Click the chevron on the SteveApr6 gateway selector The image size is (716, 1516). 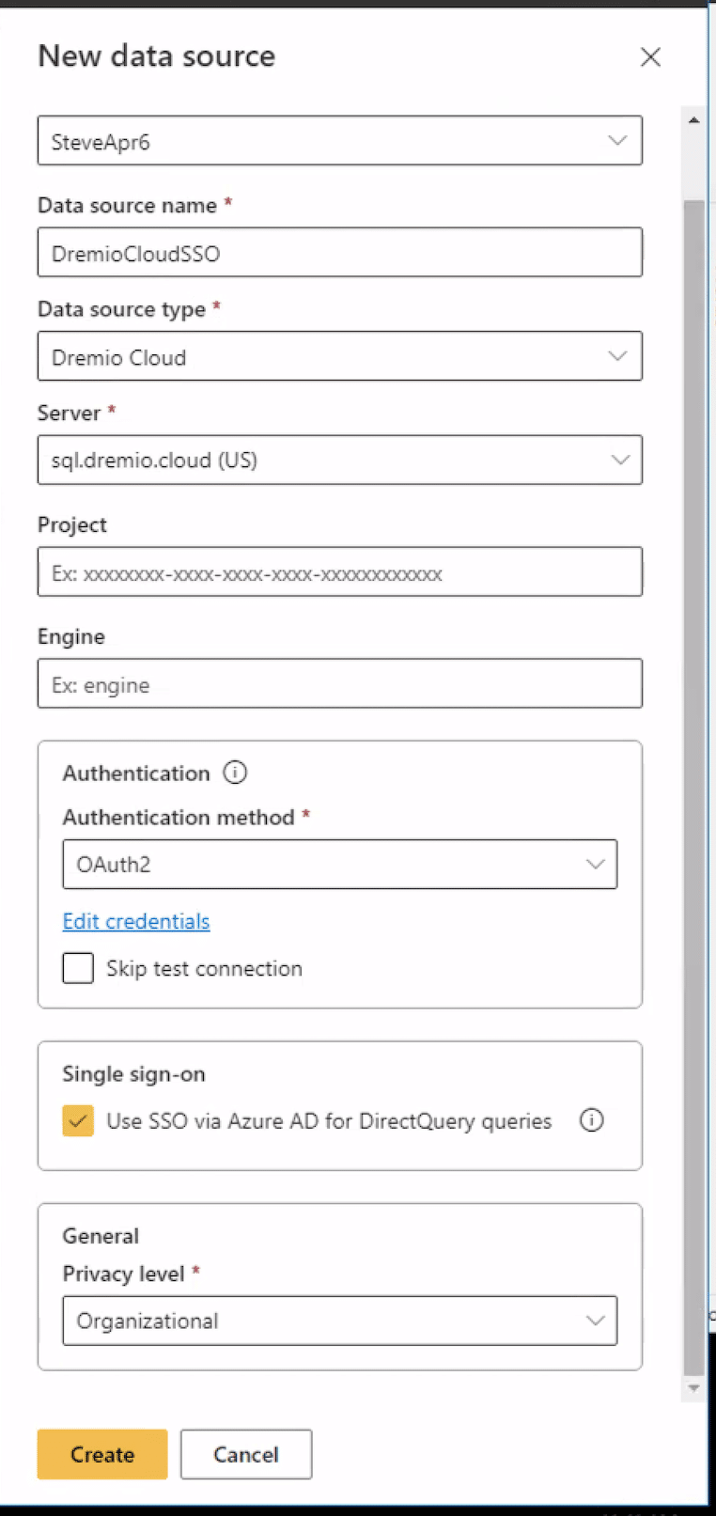[617, 139]
